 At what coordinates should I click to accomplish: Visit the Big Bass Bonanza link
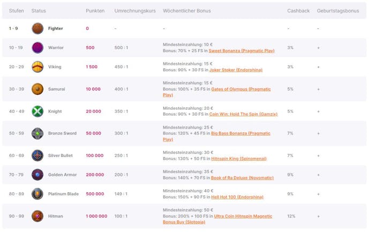pyautogui.click(x=241, y=133)
